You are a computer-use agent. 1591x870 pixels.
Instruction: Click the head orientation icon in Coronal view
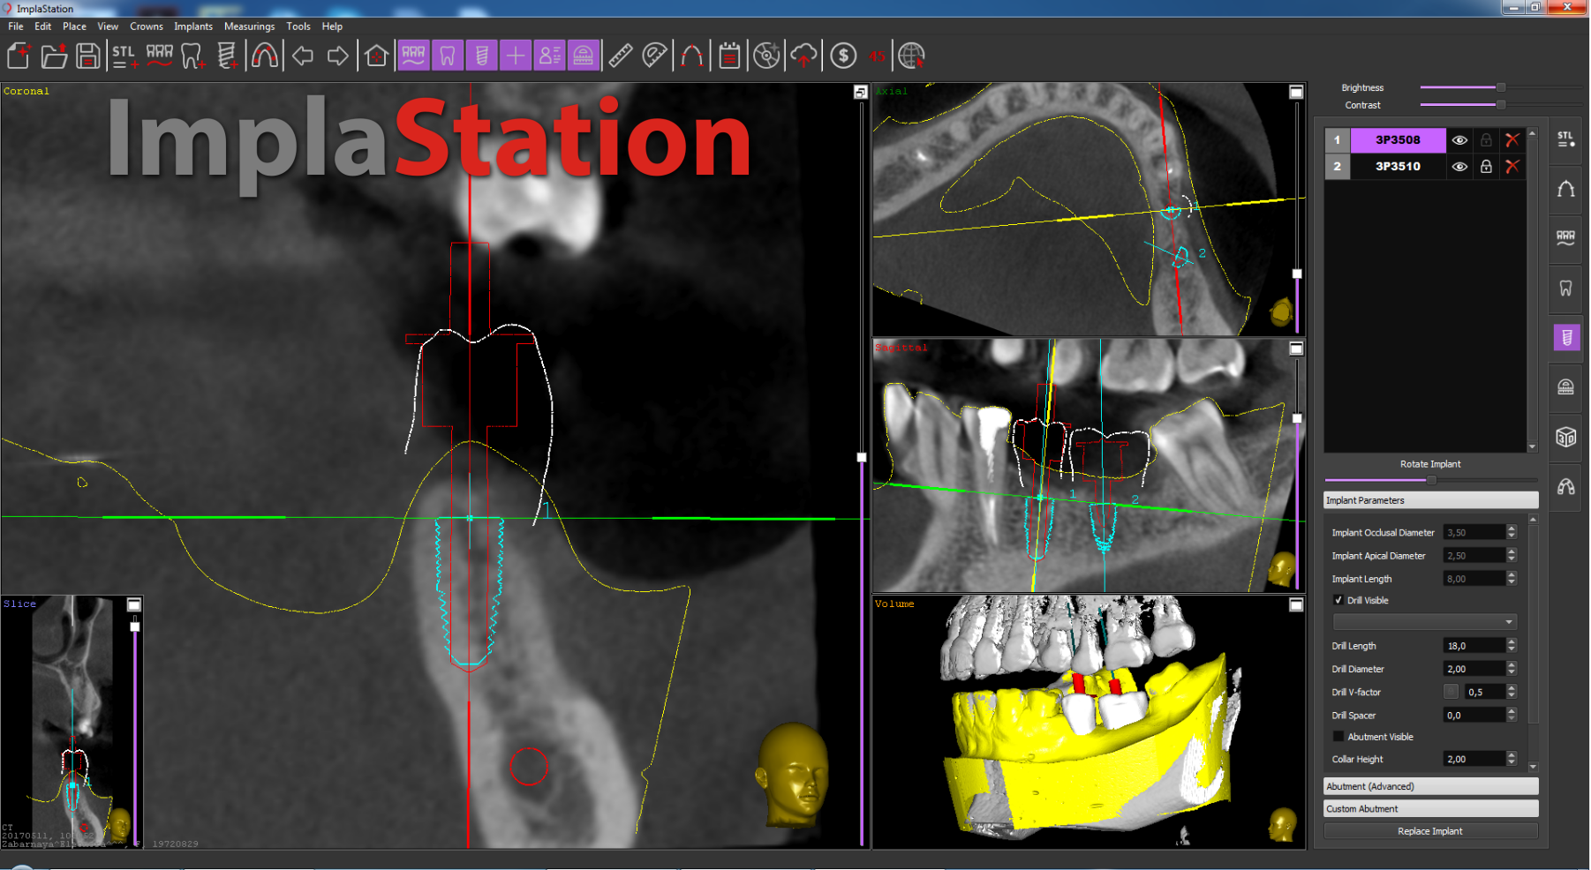(793, 775)
